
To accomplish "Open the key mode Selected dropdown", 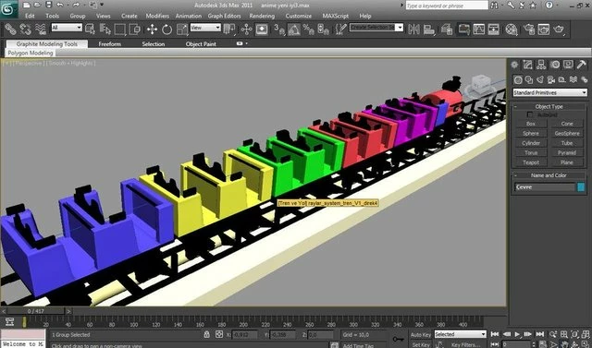I will (x=460, y=334).
